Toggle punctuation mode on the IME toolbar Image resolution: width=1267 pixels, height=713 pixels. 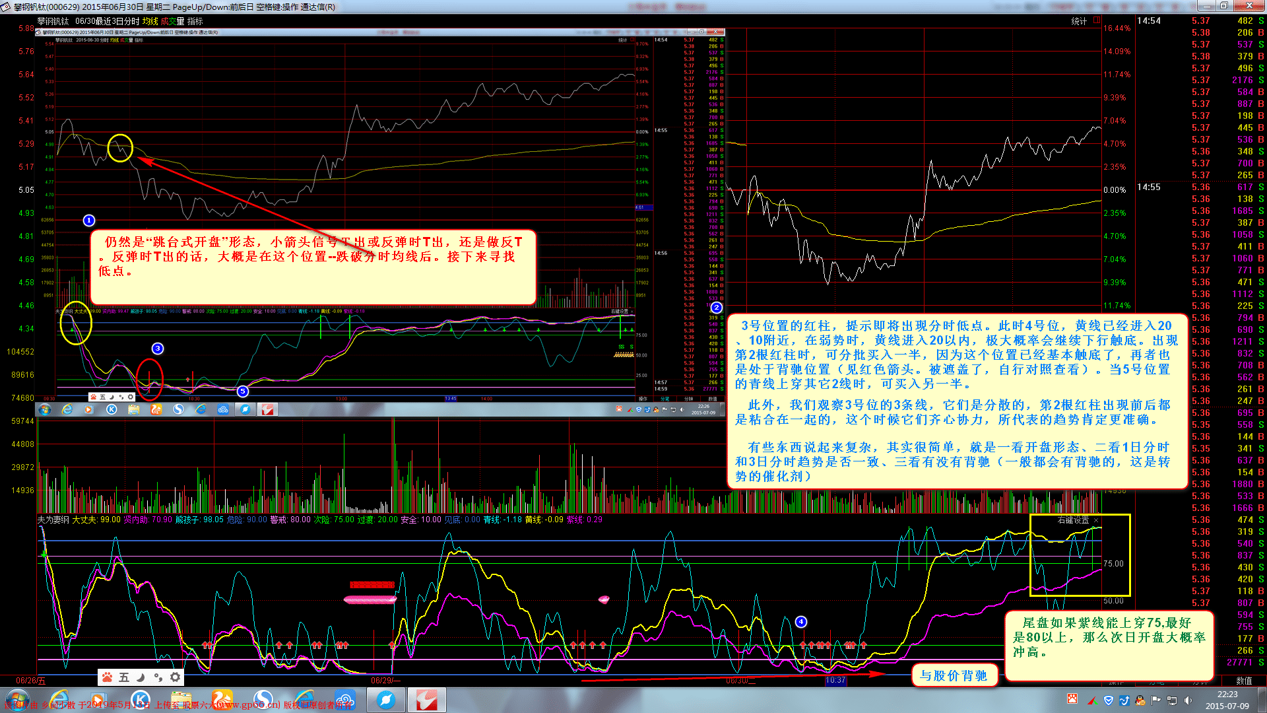point(158,677)
